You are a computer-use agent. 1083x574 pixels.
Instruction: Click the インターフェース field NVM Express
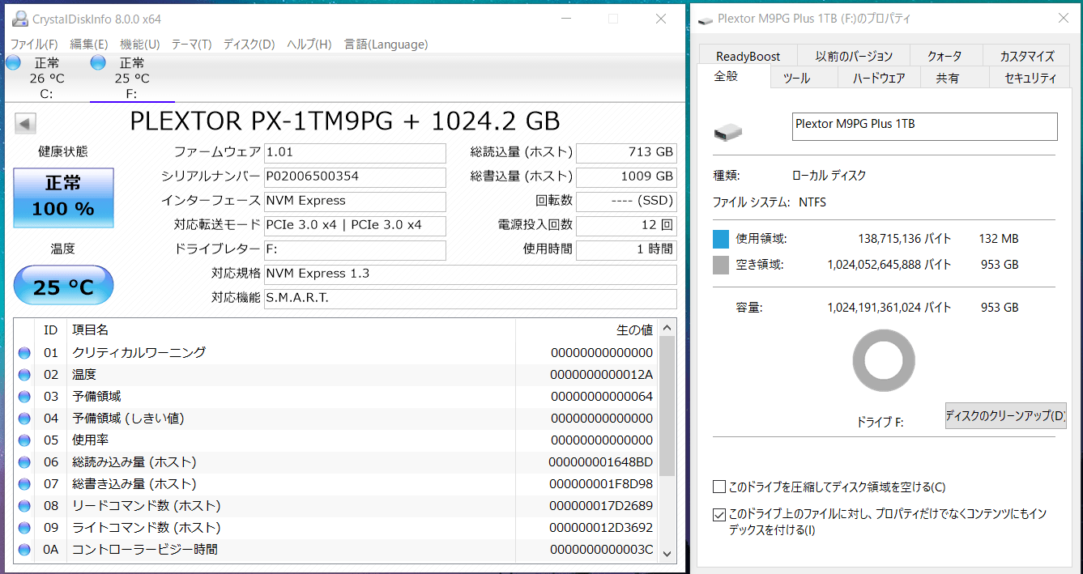click(x=355, y=201)
